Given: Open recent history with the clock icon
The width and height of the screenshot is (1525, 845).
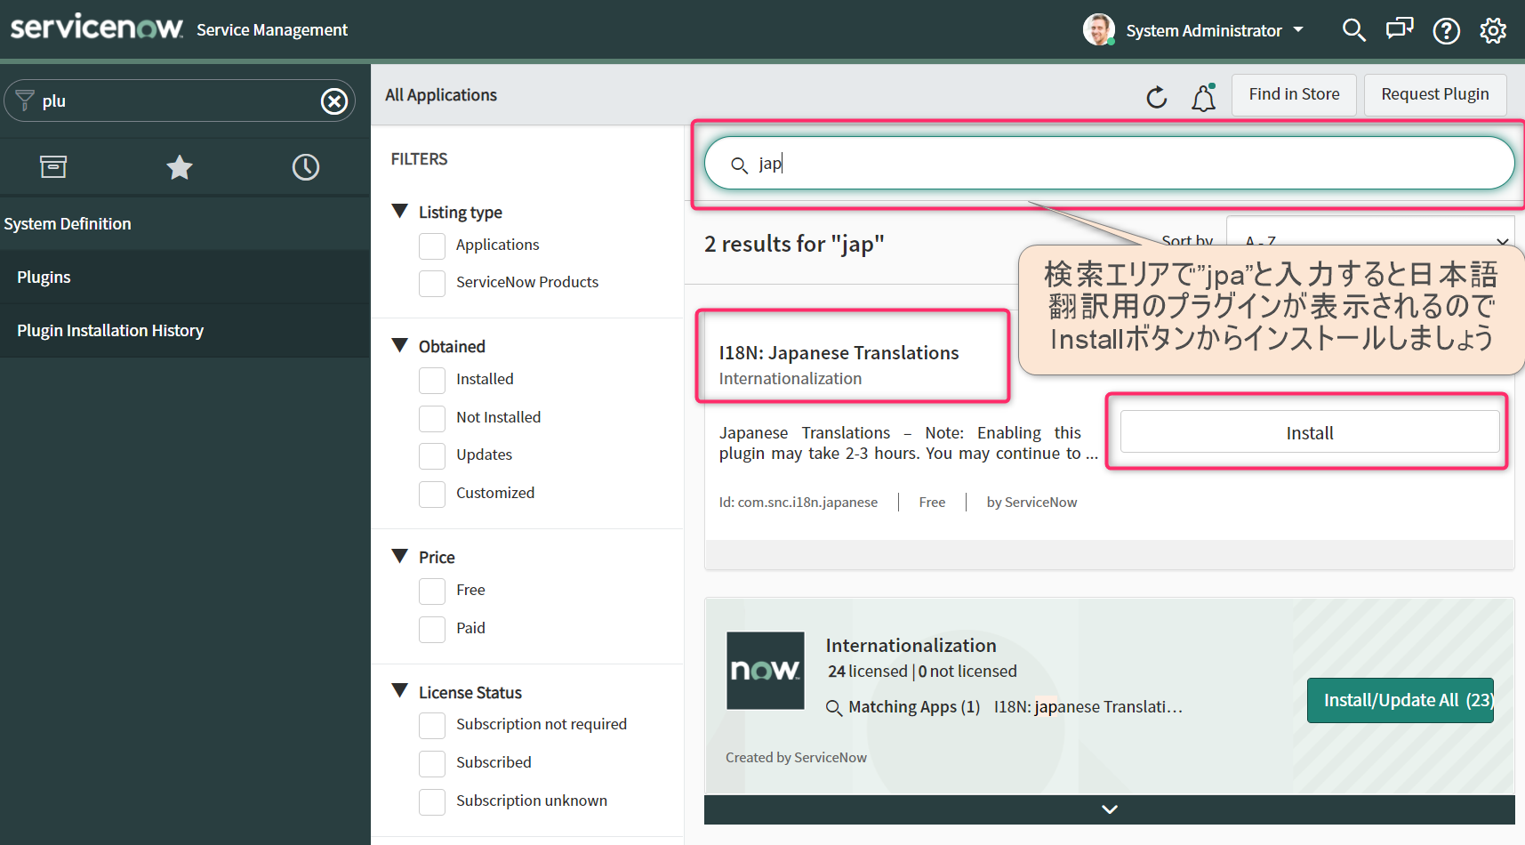Looking at the screenshot, I should pyautogui.click(x=306, y=166).
